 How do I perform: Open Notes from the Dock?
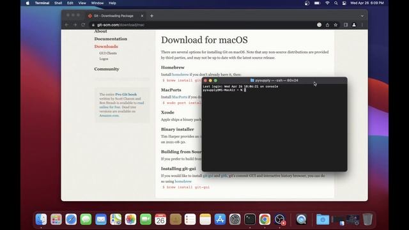point(205,219)
